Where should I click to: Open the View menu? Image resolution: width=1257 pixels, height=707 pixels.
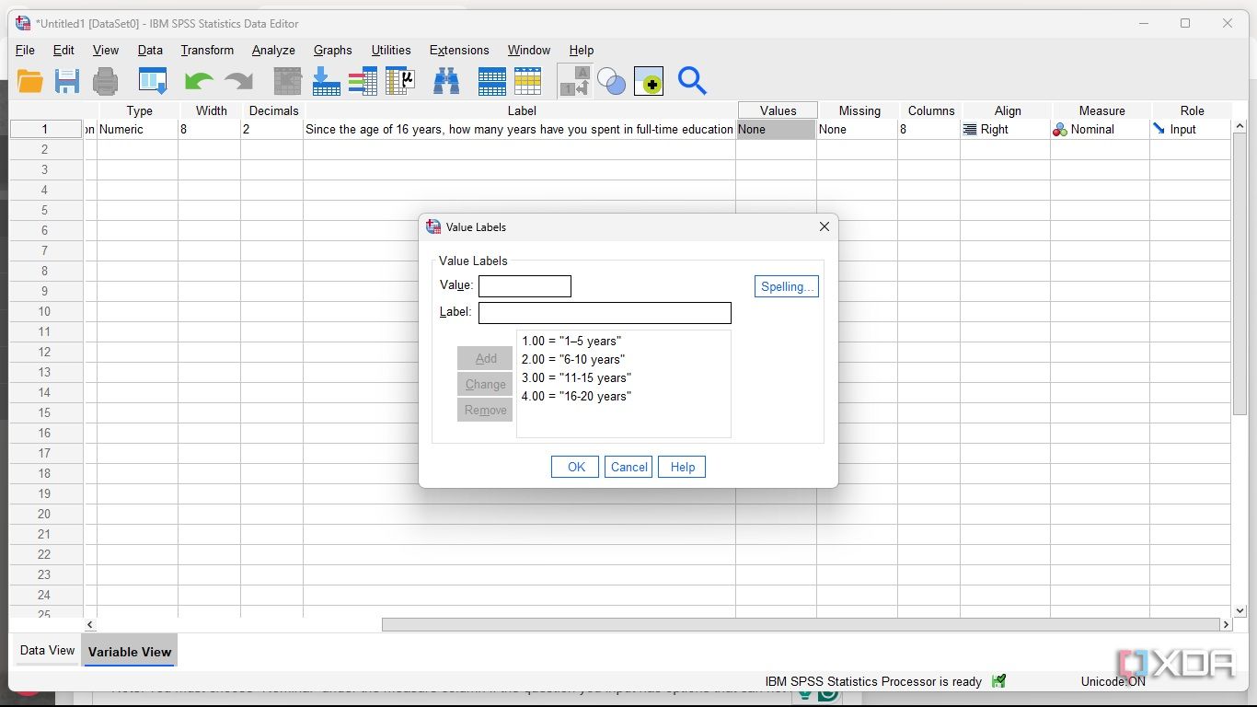106,50
